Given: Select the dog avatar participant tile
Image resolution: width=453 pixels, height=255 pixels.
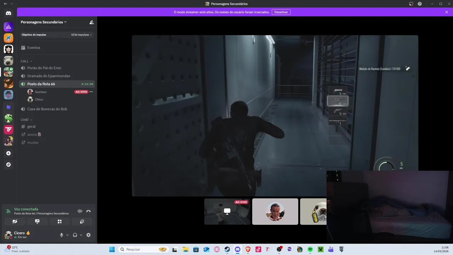Looking at the screenshot, I should click(313, 211).
